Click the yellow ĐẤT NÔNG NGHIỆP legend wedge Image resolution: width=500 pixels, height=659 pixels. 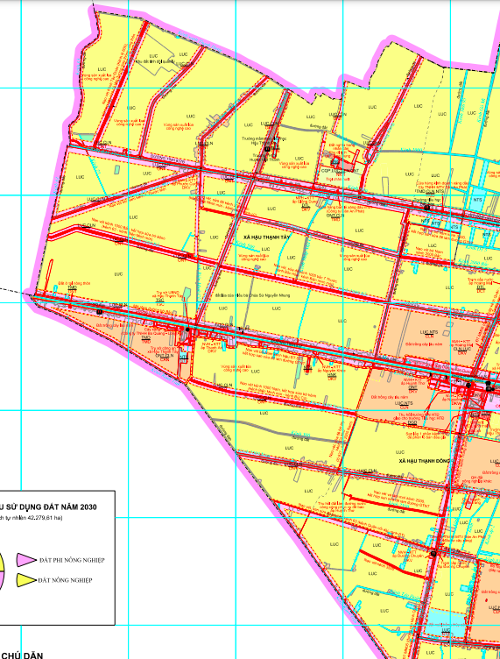pyautogui.click(x=26, y=580)
